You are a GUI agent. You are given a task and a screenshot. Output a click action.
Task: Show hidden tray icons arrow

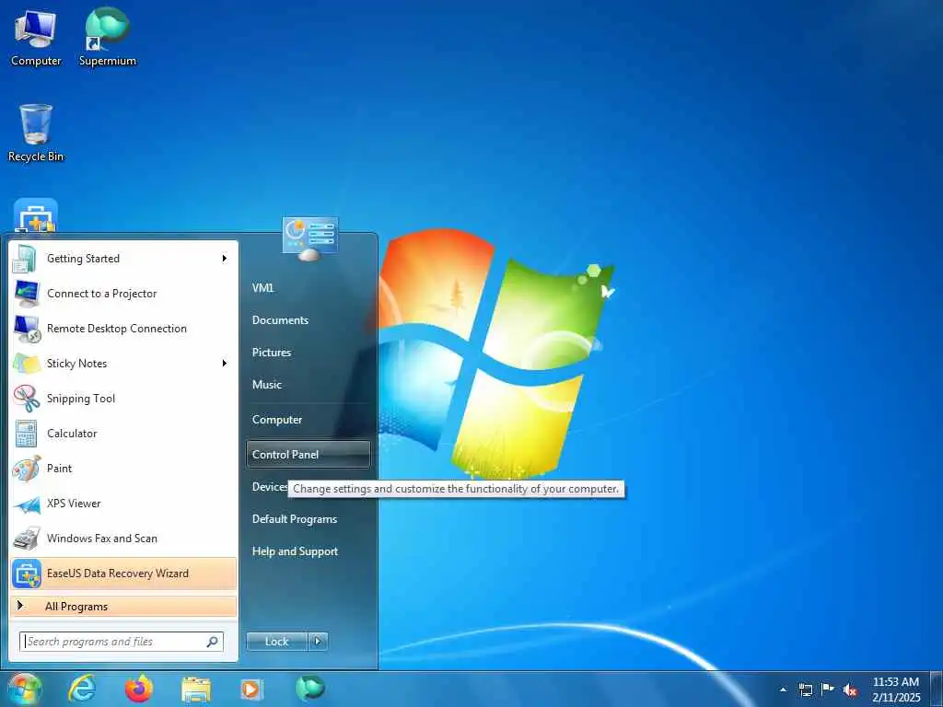coord(783,690)
